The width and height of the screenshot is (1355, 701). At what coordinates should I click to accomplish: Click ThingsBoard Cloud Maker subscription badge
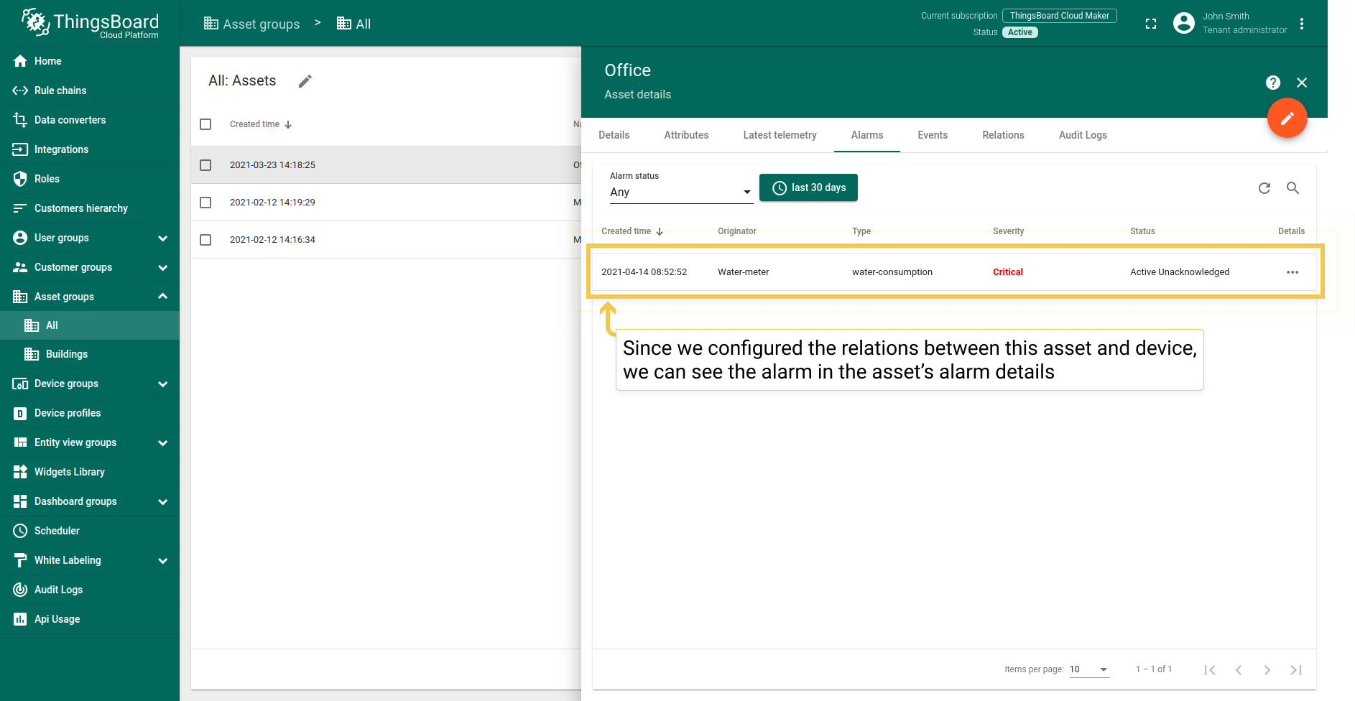click(1059, 16)
